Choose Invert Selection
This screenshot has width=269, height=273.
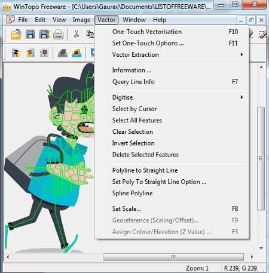click(172, 143)
